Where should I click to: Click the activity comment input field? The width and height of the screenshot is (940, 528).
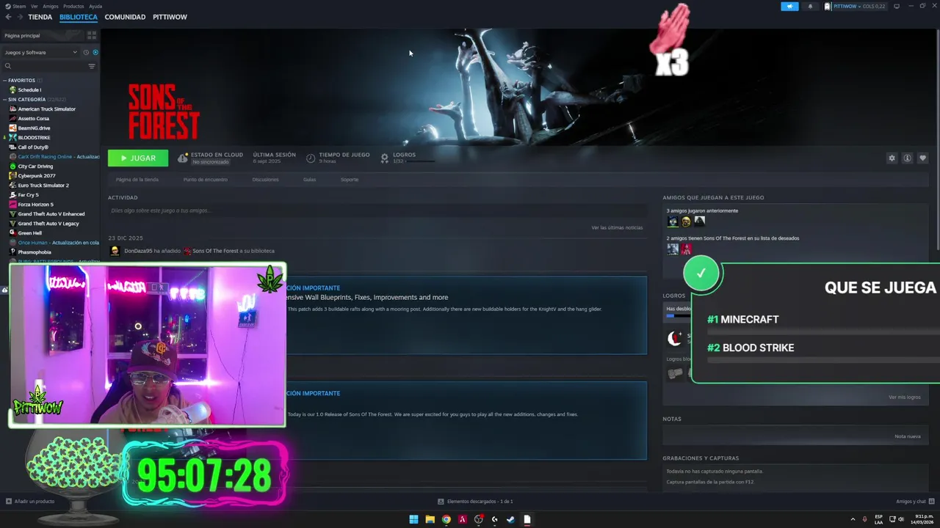pyautogui.click(x=377, y=210)
